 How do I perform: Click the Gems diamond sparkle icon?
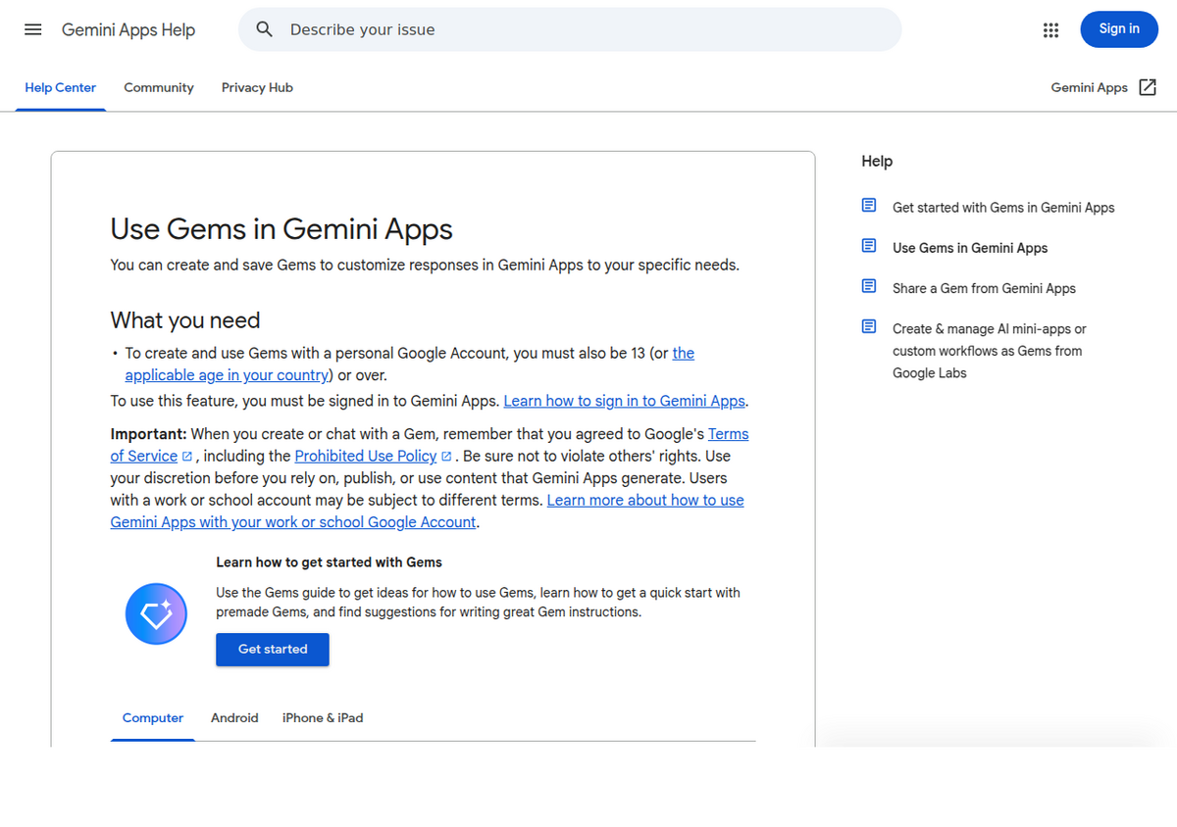tap(156, 613)
